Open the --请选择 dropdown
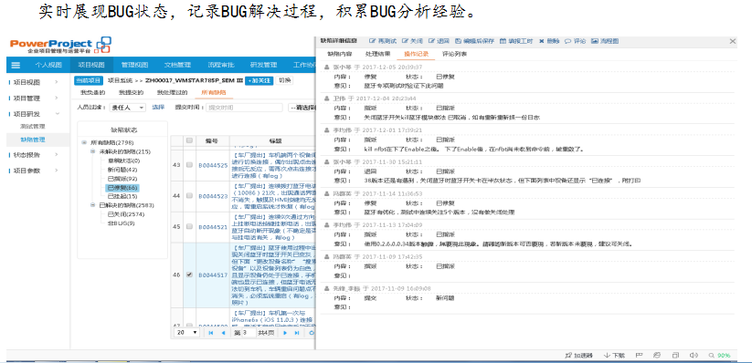This screenshot has height=363, width=752. (x=302, y=108)
